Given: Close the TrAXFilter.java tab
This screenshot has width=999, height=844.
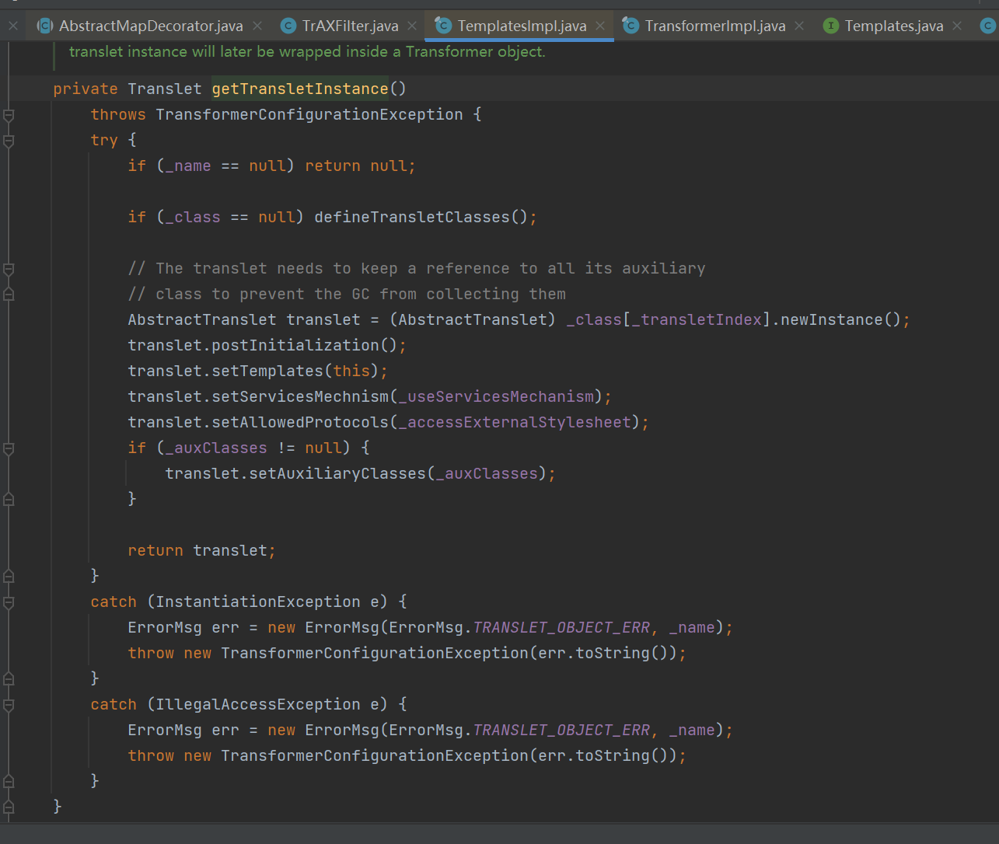Looking at the screenshot, I should [x=412, y=26].
